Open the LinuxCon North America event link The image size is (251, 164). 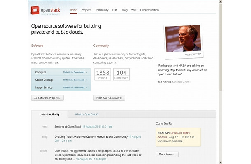pos(174,135)
